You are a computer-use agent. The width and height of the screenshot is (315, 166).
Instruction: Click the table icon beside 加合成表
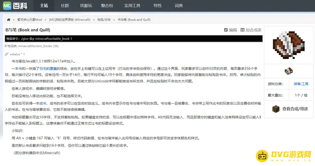(x=242, y=30)
